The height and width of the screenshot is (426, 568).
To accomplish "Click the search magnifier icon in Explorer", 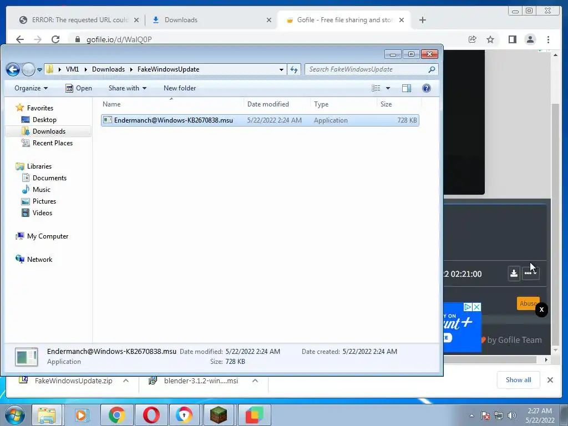I will pyautogui.click(x=432, y=69).
